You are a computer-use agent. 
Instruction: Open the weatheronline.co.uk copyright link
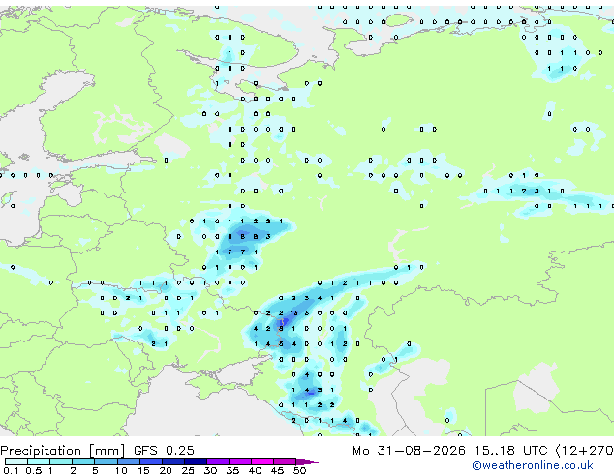point(533,465)
